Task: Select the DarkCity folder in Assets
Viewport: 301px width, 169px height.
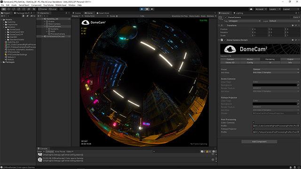Action: pos(11,22)
